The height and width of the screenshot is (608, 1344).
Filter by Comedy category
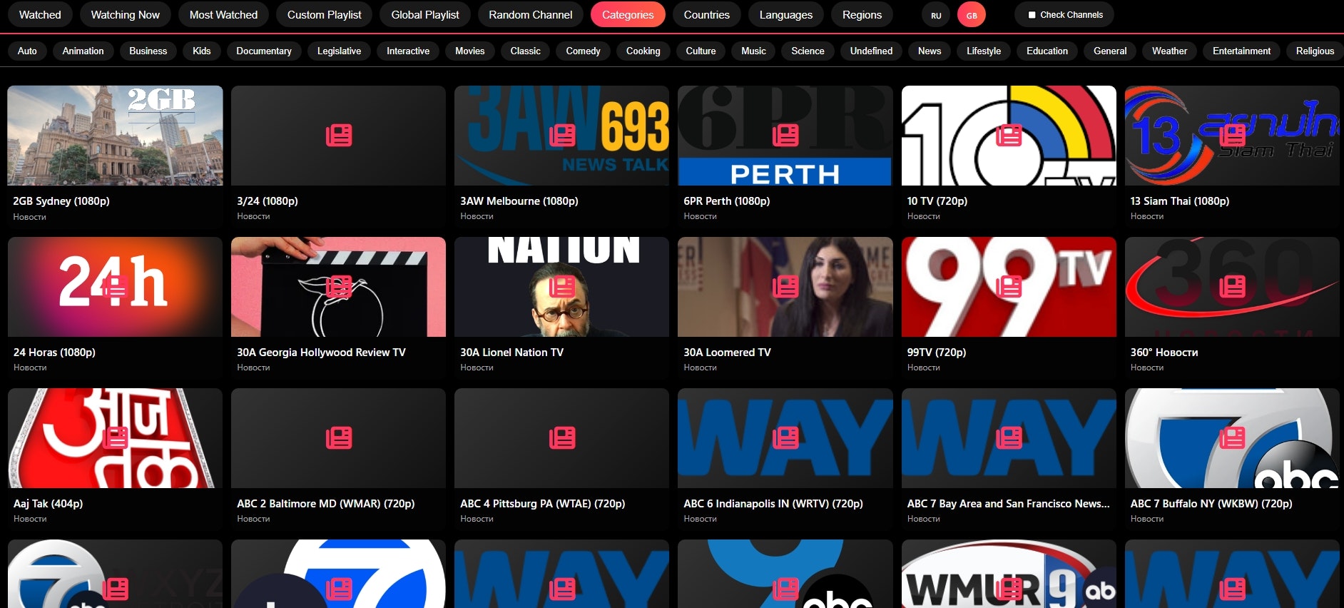(x=583, y=51)
